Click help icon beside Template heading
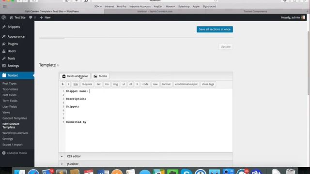 click(x=58, y=65)
